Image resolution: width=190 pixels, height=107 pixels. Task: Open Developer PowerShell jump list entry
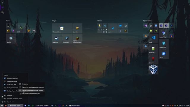pos(11,91)
